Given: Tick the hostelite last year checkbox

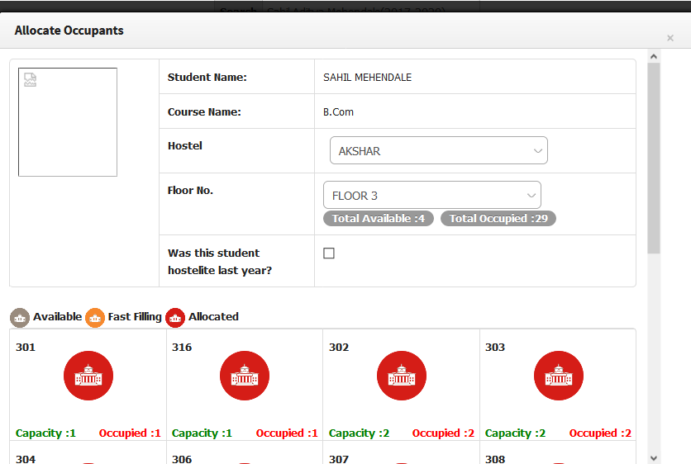Looking at the screenshot, I should pyautogui.click(x=329, y=253).
